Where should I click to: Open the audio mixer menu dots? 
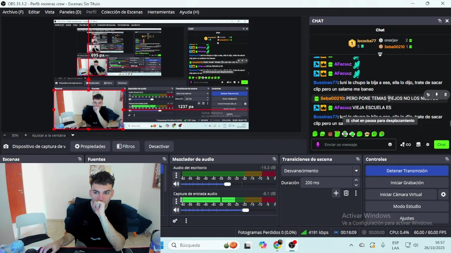coord(186,221)
